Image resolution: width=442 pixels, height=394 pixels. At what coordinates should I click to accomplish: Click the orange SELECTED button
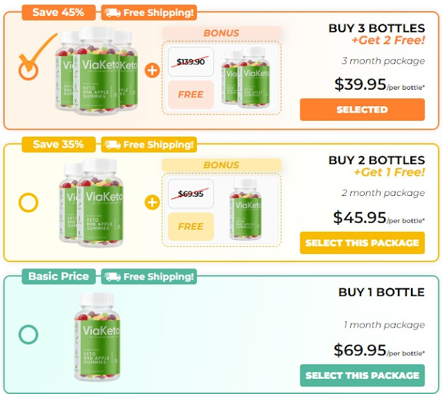[362, 110]
